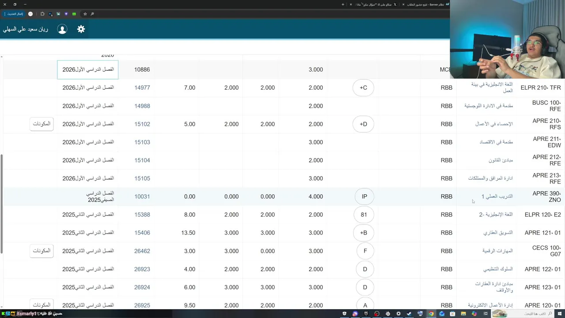Open CRN link 15388
This screenshot has height=318, width=565.
point(142,215)
